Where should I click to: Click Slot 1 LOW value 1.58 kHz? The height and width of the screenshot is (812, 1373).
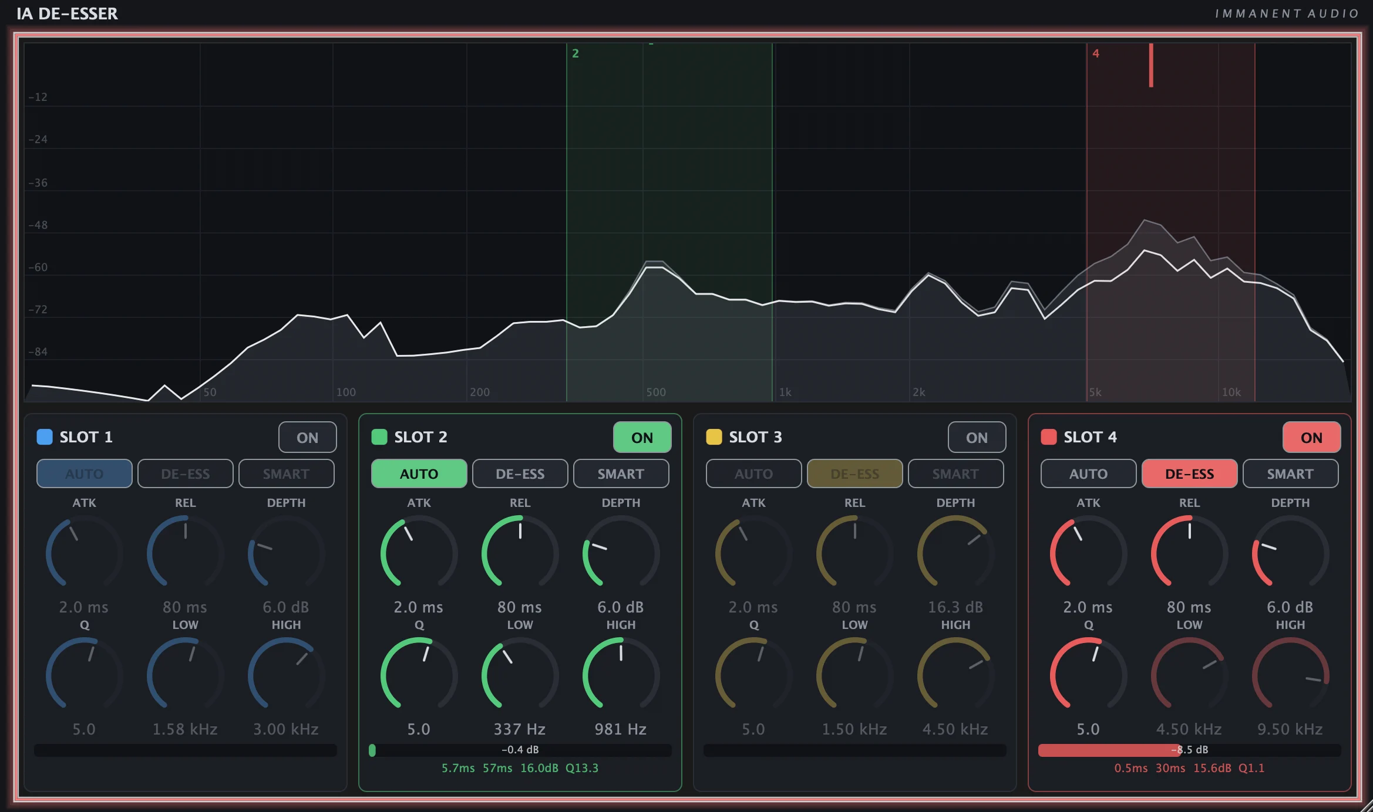coord(186,729)
